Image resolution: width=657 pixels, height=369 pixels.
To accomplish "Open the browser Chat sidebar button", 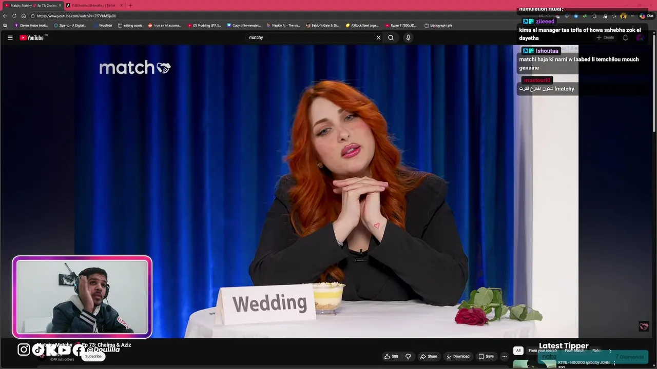I will pos(646,16).
